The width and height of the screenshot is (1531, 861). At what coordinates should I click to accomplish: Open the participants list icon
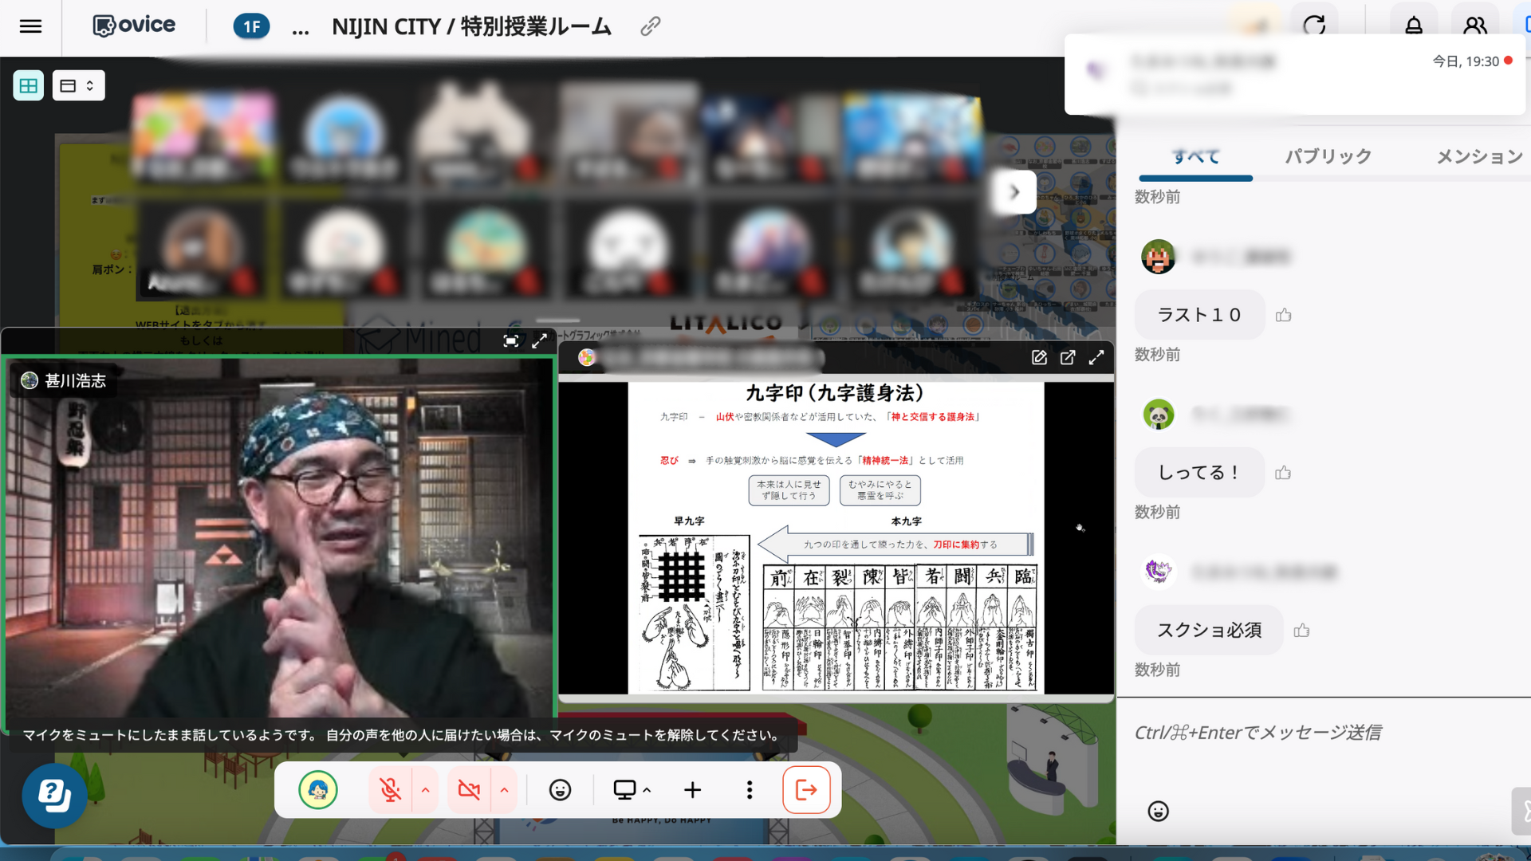pyautogui.click(x=1474, y=26)
